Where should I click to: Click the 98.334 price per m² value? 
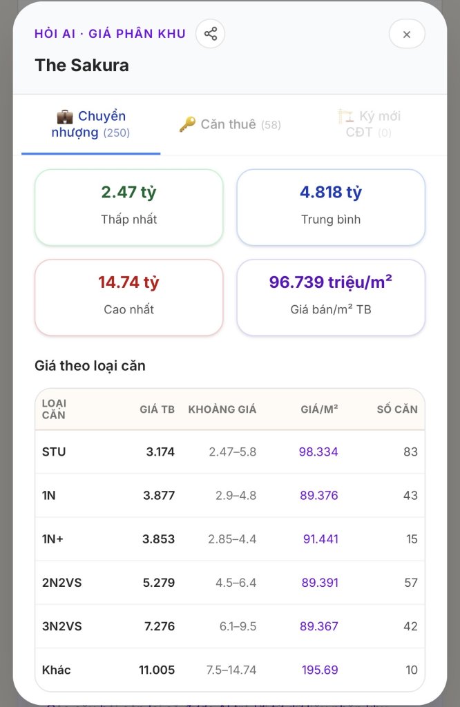(318, 452)
